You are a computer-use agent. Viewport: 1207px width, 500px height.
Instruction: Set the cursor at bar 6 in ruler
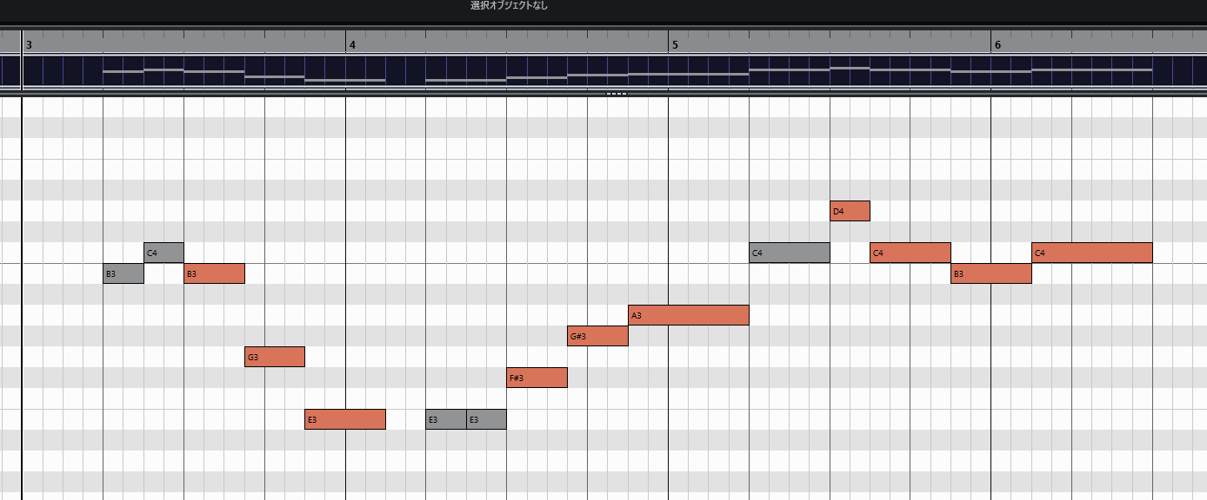pyautogui.click(x=997, y=44)
